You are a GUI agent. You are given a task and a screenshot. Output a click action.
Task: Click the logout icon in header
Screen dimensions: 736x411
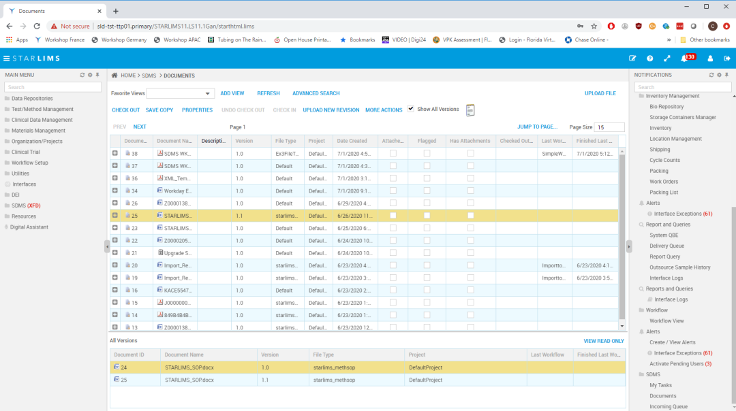coord(727,59)
